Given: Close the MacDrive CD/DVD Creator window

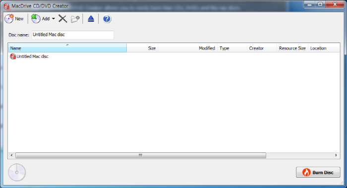Looking at the screenshot, I should [x=335, y=4].
